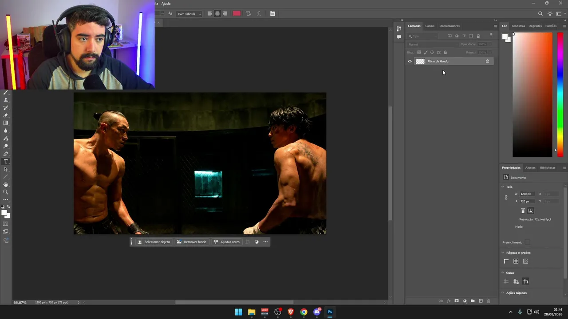Toggle type layer filter in Layers
Screen dimensions: 568x319
(464, 36)
